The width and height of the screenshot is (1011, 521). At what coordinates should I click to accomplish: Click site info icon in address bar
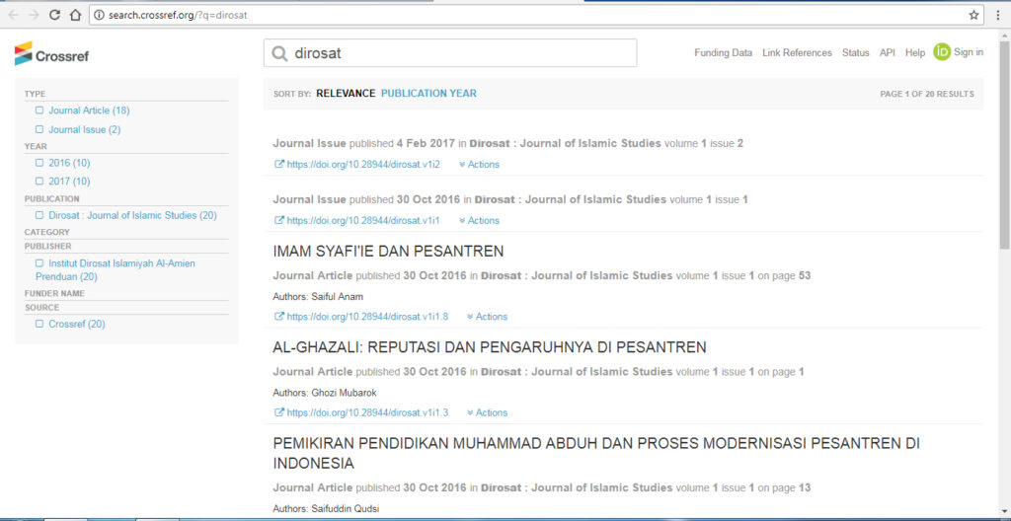[x=99, y=15]
